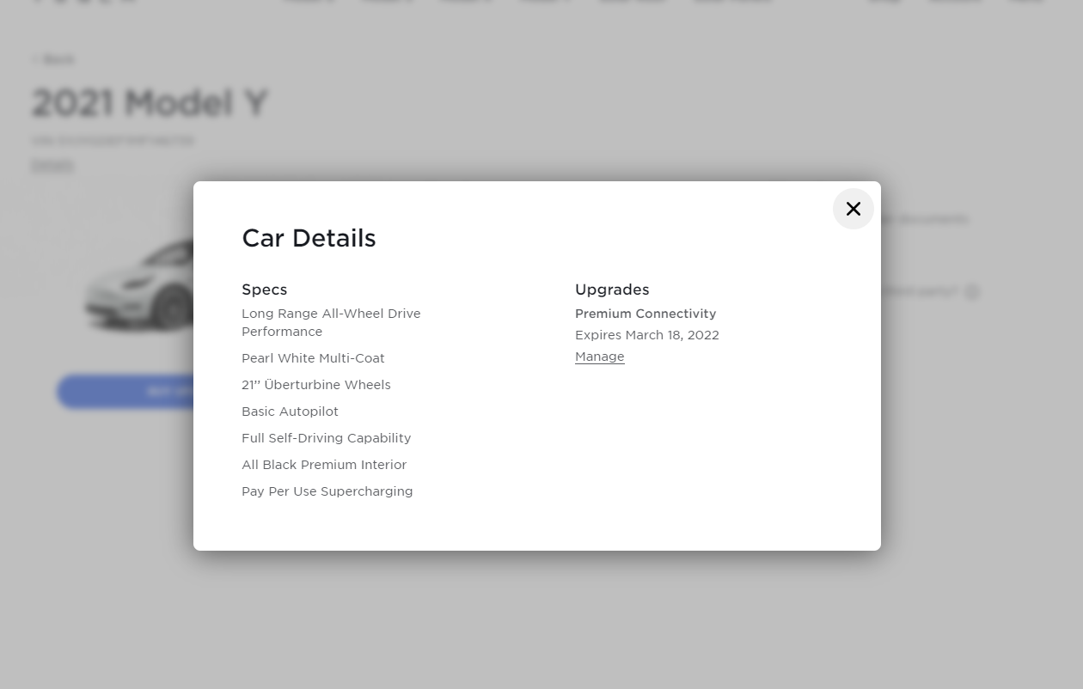Click the Pay Per Use Supercharging spec
The image size is (1083, 689).
(x=327, y=491)
